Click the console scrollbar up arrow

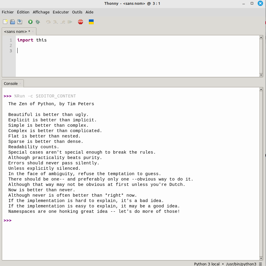[261, 89]
